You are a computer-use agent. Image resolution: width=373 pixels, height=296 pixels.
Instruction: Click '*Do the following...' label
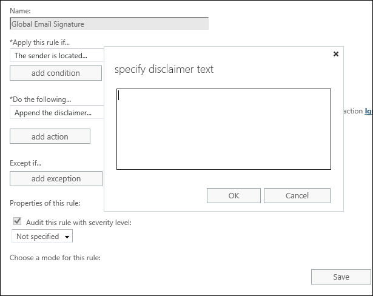click(40, 99)
